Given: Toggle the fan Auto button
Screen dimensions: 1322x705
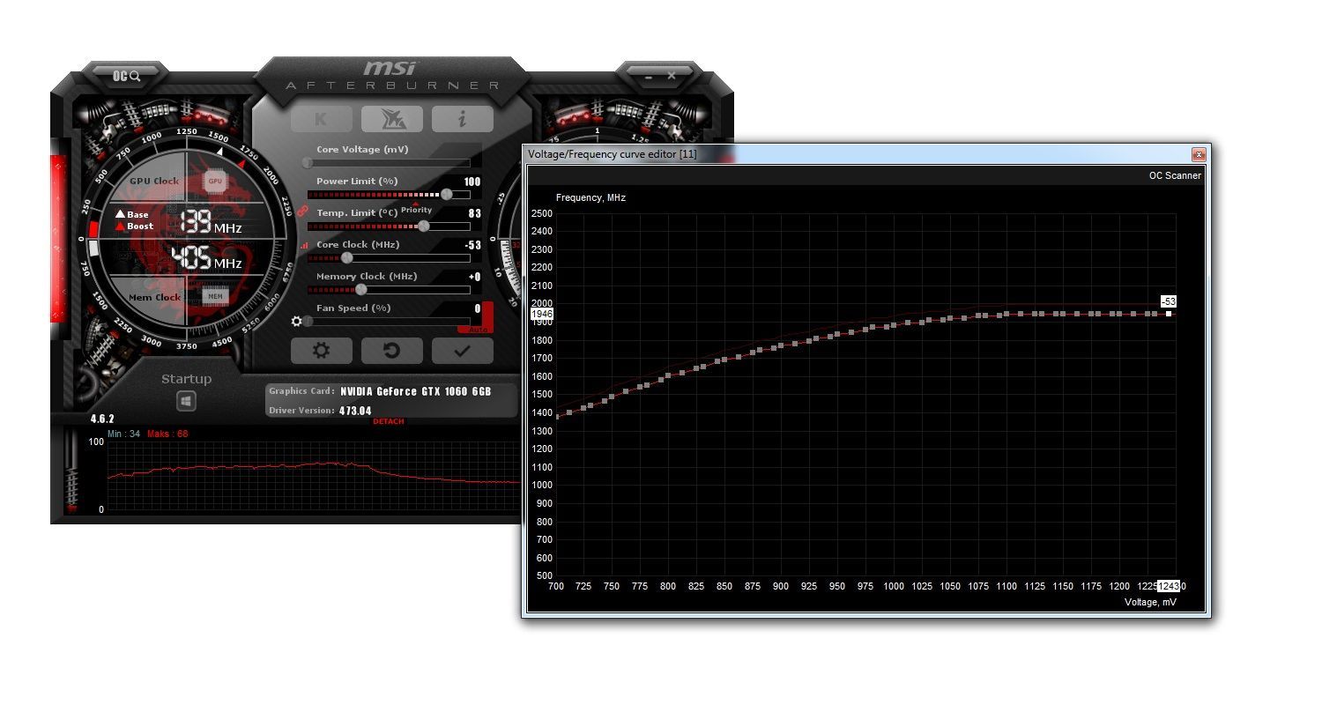Looking at the screenshot, I should (479, 330).
